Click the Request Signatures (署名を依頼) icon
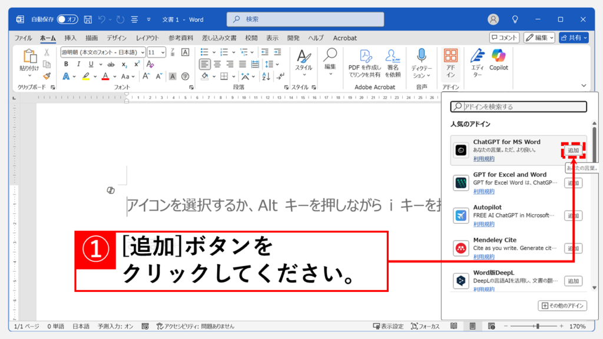 point(393,64)
